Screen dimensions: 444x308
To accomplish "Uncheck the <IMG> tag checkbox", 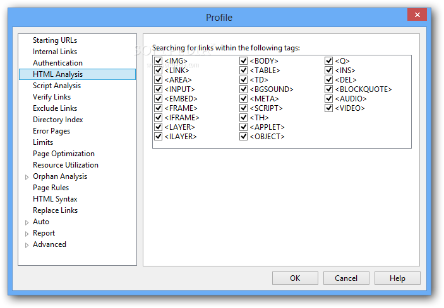I will [158, 60].
